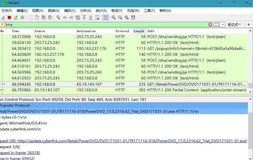This screenshot has width=253, height=160.
Task: Open capture options gear icon
Action: click(x=22, y=17)
